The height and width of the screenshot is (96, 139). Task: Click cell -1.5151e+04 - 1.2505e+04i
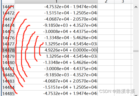(x=56, y=13)
